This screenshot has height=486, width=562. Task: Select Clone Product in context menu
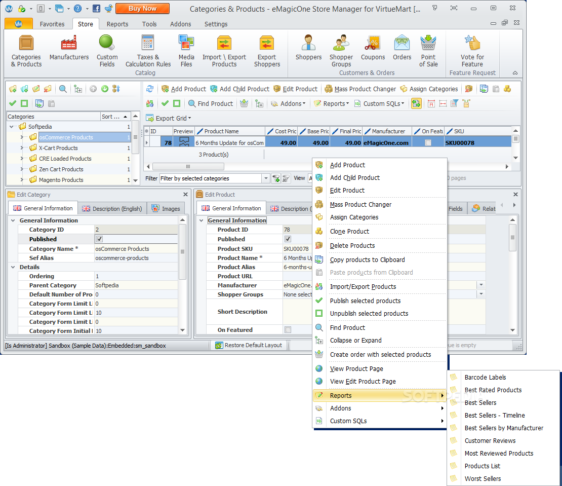(380, 231)
